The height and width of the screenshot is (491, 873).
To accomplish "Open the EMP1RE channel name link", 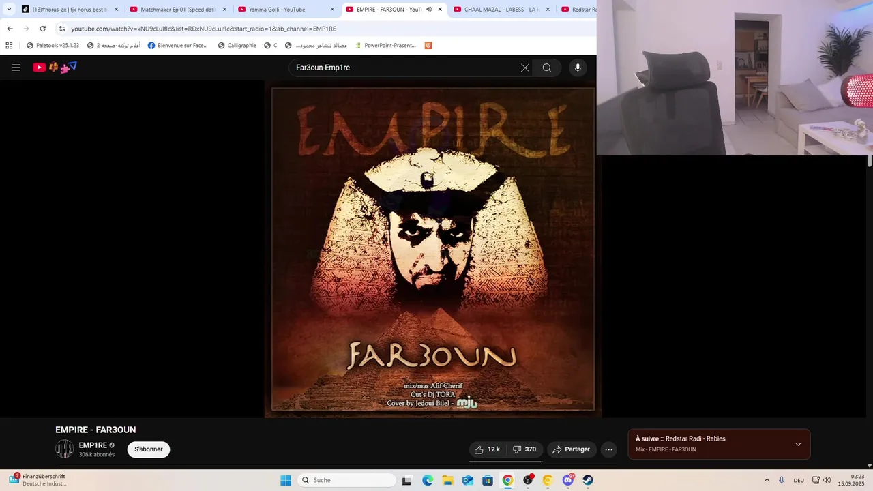I will click(93, 445).
